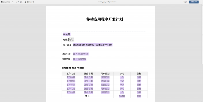203x102 pixels.
Task: Click the 共计: total label
Action: click(x=88, y=96)
